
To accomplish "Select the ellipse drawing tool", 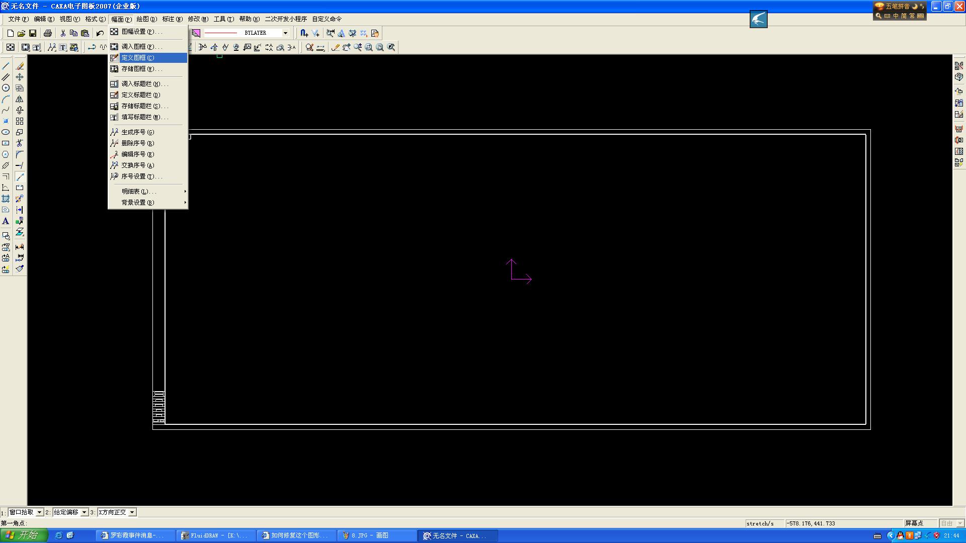I will 6,132.
